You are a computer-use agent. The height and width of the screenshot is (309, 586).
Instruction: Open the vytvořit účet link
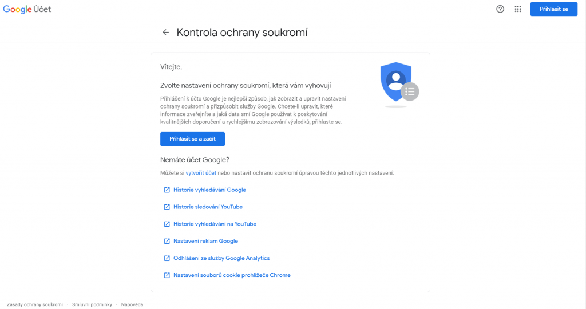201,173
